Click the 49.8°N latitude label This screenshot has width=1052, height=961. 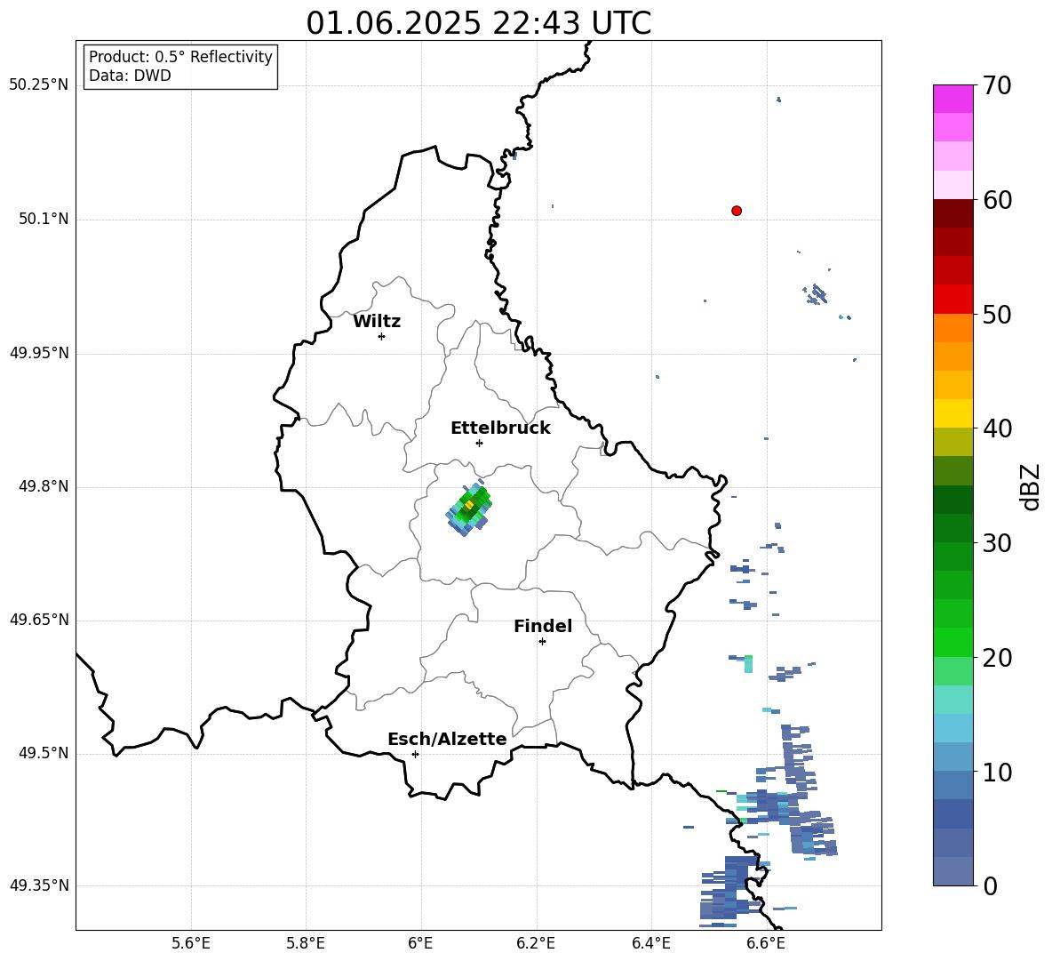[x=44, y=486]
